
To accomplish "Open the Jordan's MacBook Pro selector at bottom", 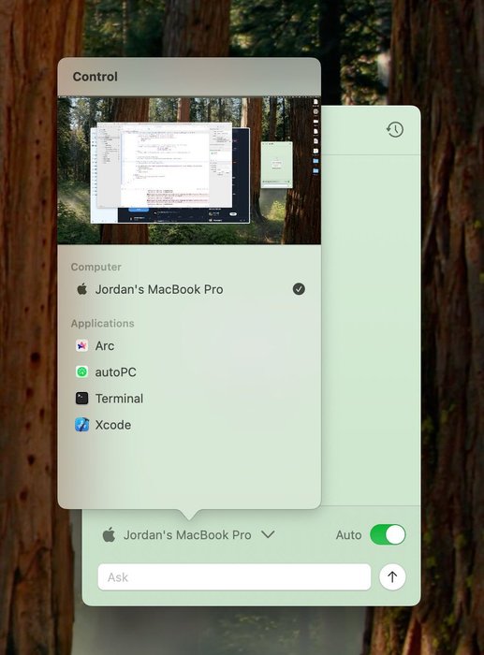I will tap(188, 534).
